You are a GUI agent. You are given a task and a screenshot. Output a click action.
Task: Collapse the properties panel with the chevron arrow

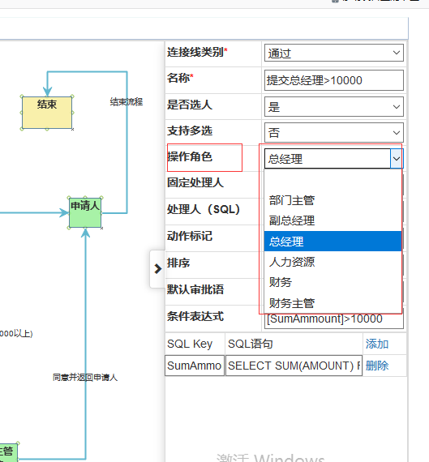[157, 269]
